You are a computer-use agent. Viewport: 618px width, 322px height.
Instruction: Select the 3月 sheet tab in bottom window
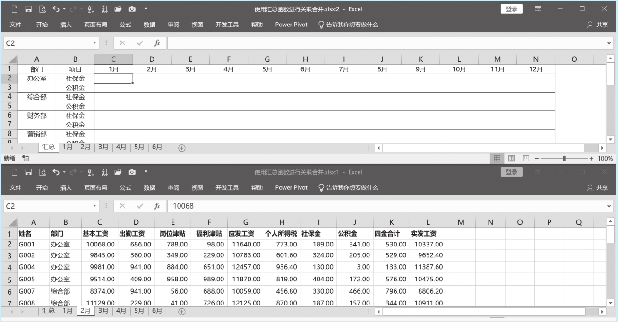click(x=103, y=311)
